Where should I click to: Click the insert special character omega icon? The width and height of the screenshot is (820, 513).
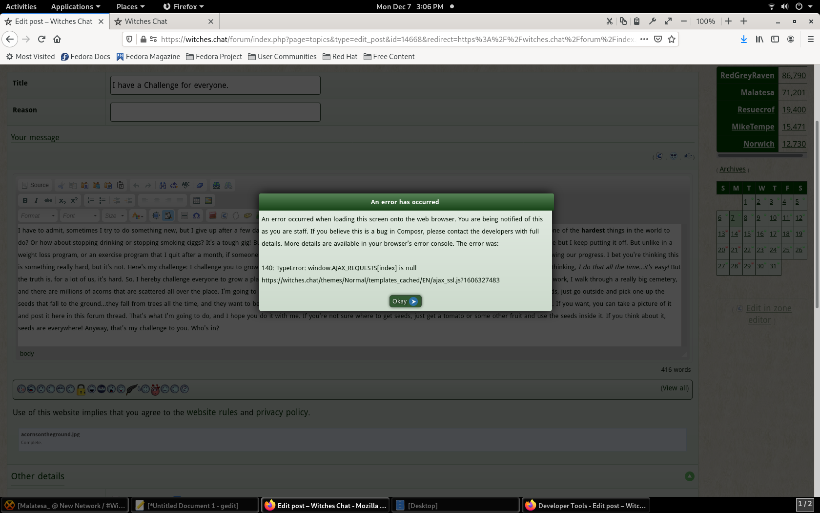pyautogui.click(x=196, y=216)
